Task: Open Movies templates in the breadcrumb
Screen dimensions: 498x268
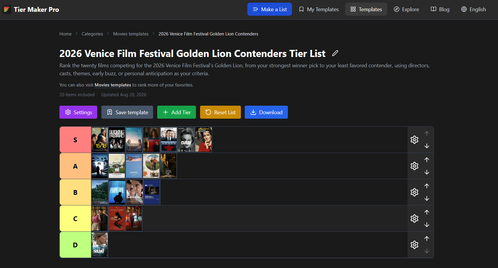Action: (x=131, y=34)
